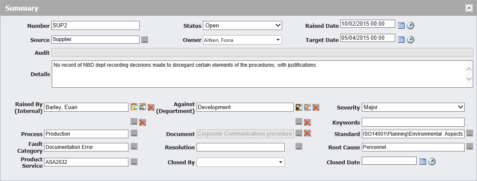Screen dimensions: 477x181
Task: Open the Severity dropdown set to Major
Action: [413, 107]
